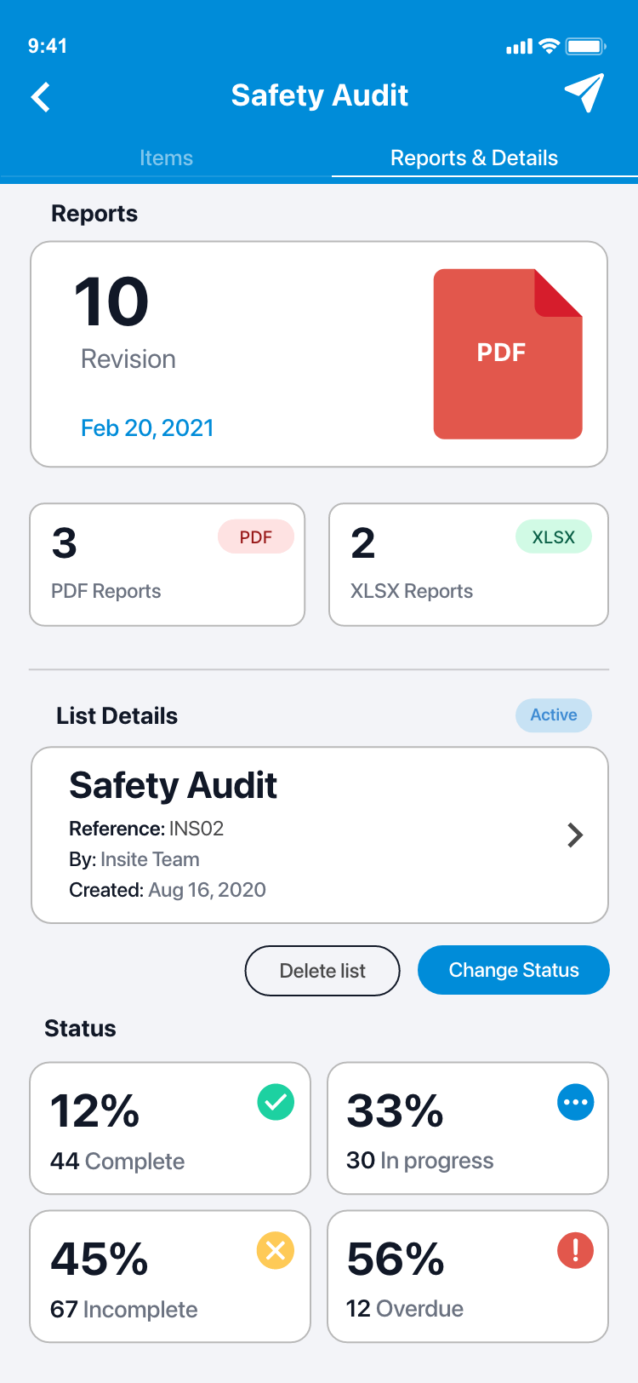This screenshot has height=1383, width=638.
Task: Open the Feb 20, 2021 revision link
Action: point(147,428)
